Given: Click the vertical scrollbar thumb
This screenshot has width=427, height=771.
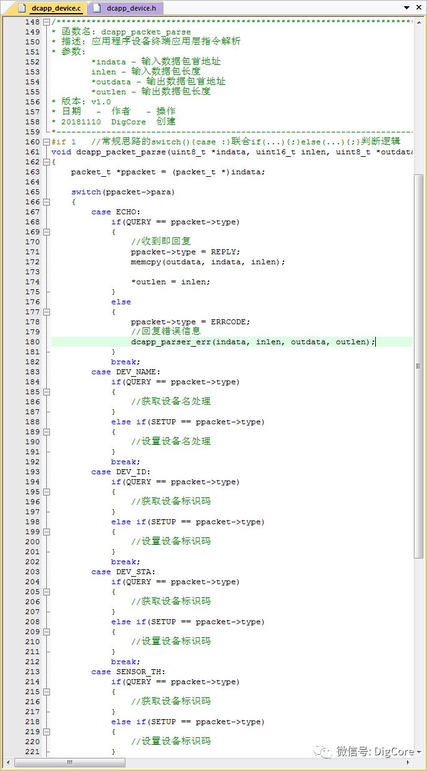Looking at the screenshot, I should click(419, 366).
